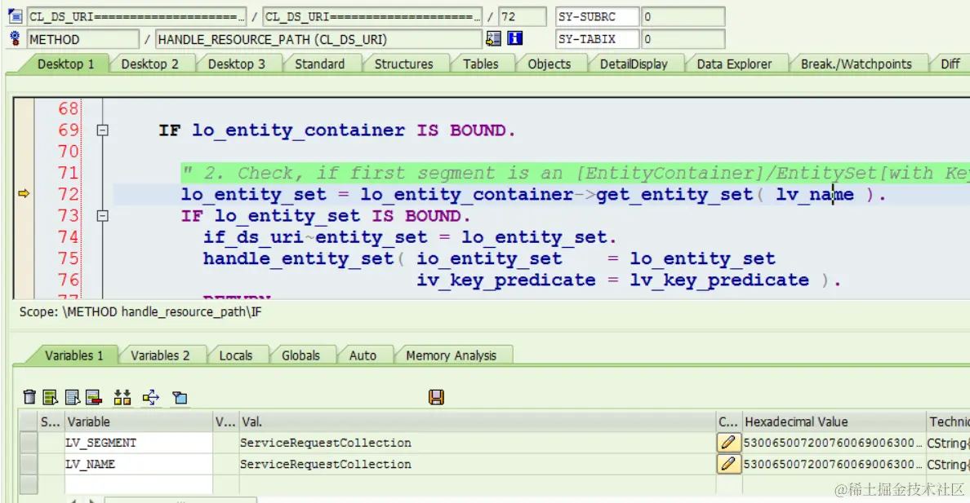The image size is (970, 503).
Task: Click the method gear icon beside METHOD field
Action: click(15, 39)
